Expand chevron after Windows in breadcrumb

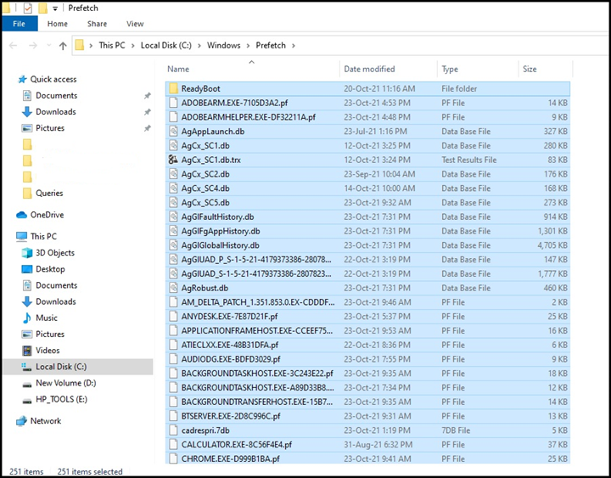click(248, 46)
